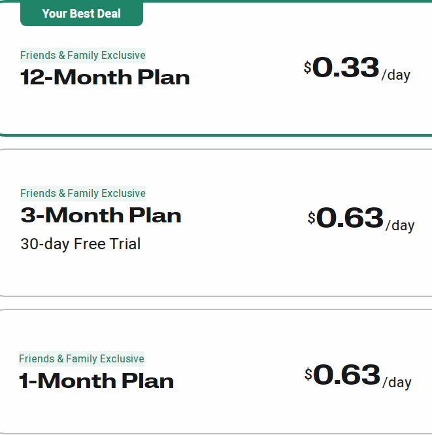Click the /day label in 3-Month Plan
The image size is (432, 435).
pos(400,226)
